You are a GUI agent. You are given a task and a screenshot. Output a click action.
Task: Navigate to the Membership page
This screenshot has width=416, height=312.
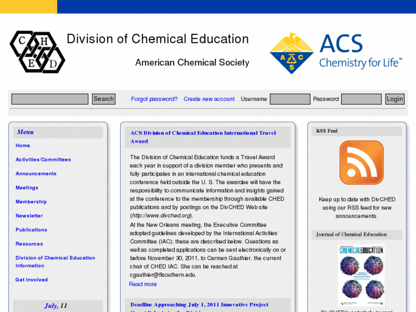[x=31, y=202]
